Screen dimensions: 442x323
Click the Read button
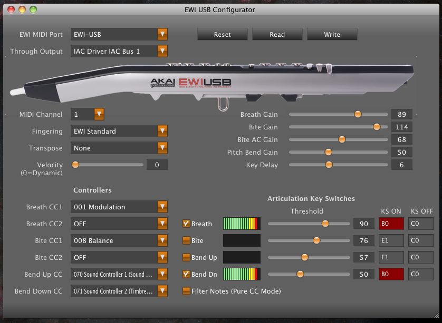(277, 34)
